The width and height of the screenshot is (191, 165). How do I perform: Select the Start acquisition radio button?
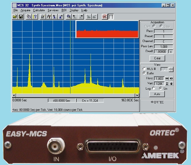click(x=154, y=26)
